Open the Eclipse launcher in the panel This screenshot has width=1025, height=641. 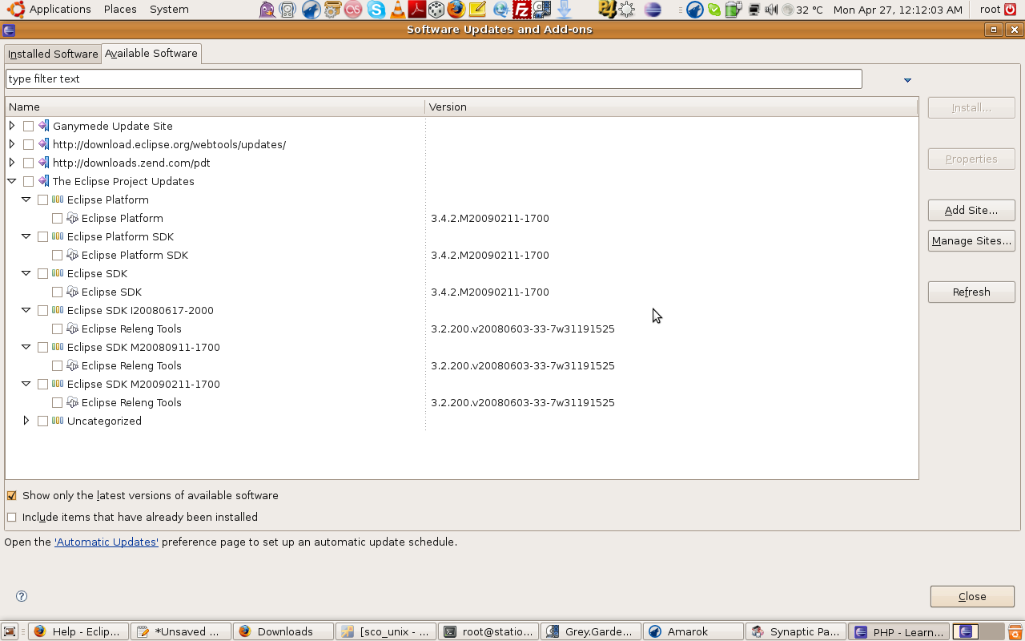click(x=653, y=10)
